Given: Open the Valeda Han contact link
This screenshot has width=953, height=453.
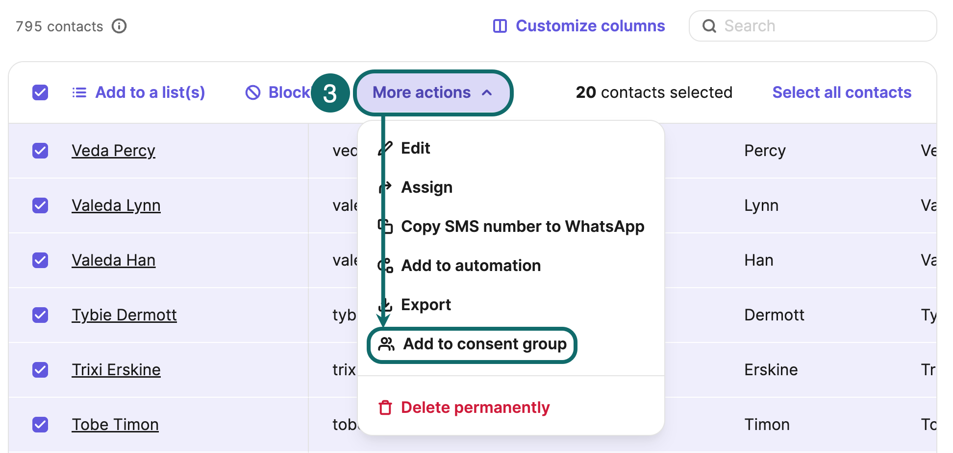Looking at the screenshot, I should point(113,260).
